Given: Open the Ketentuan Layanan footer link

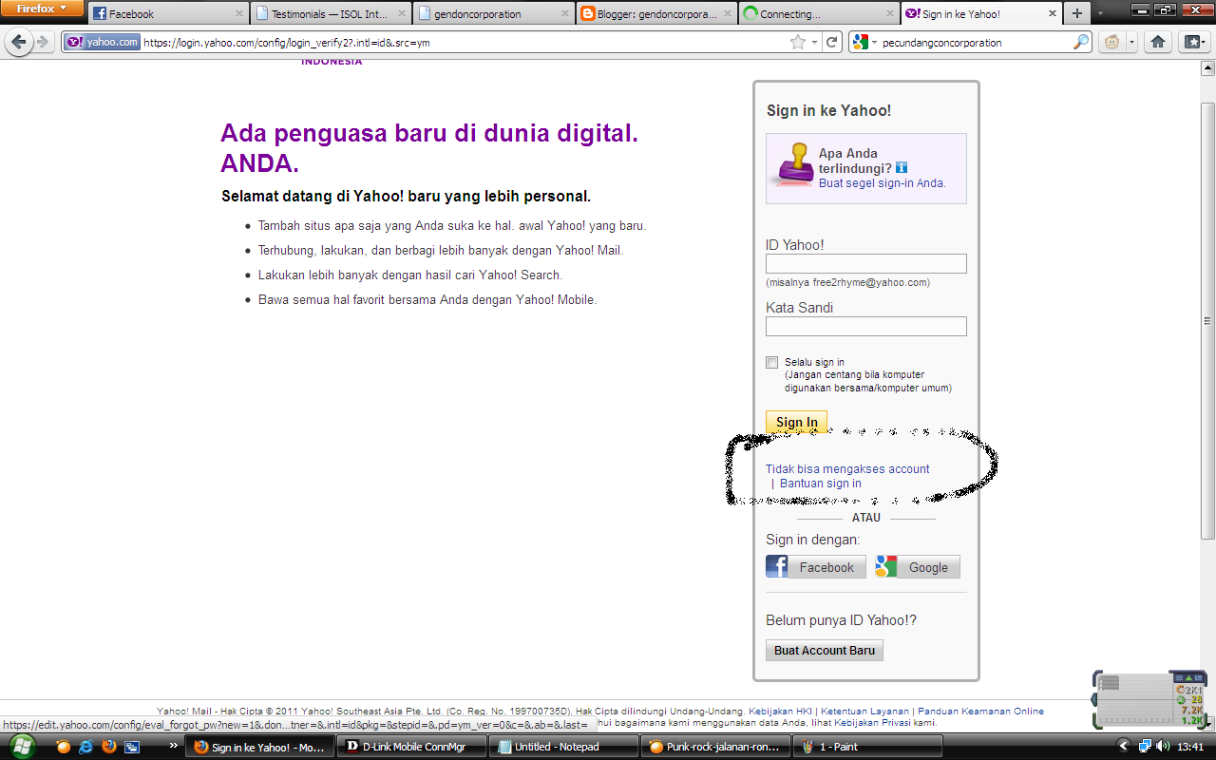Looking at the screenshot, I should [x=864, y=711].
